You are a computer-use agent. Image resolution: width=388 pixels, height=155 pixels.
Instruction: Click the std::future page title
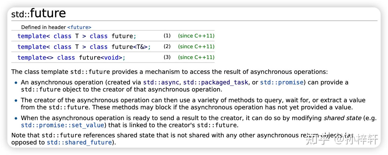tap(39, 13)
